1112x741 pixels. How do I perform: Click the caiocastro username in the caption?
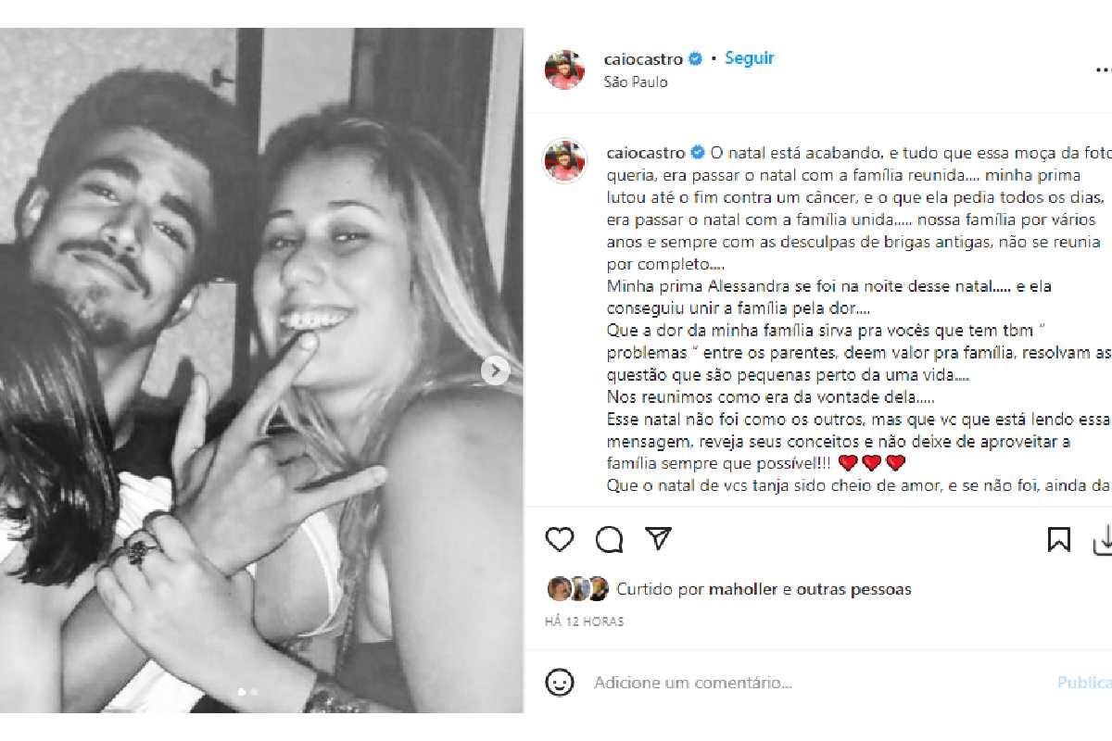[646, 152]
